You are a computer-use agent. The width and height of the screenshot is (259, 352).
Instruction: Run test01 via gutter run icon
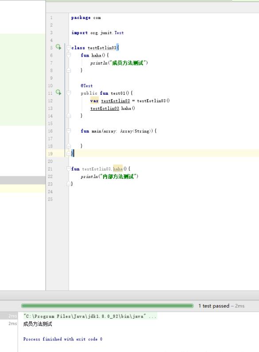(x=58, y=92)
